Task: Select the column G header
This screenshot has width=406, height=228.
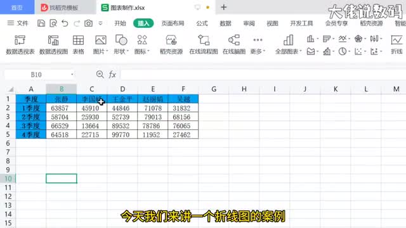Action: click(x=214, y=89)
